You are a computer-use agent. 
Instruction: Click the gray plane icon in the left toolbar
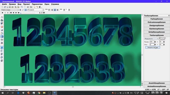[x=2, y=40]
